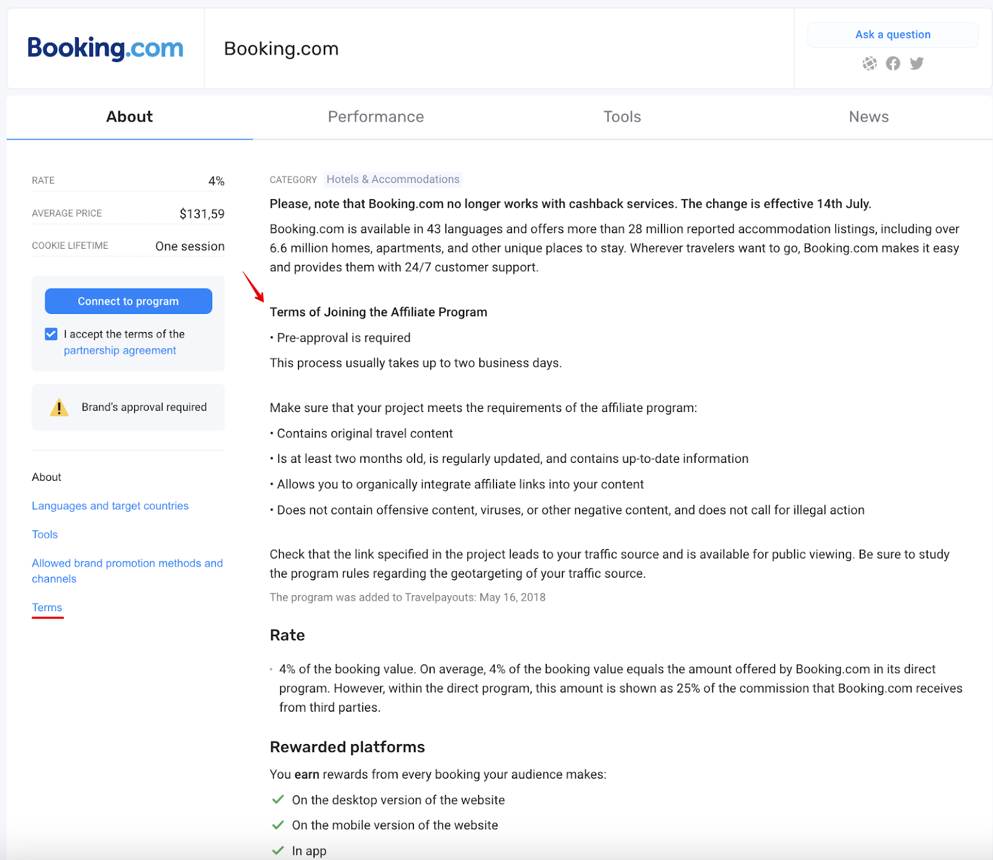Open the Tools tab
993x860 pixels.
(622, 117)
